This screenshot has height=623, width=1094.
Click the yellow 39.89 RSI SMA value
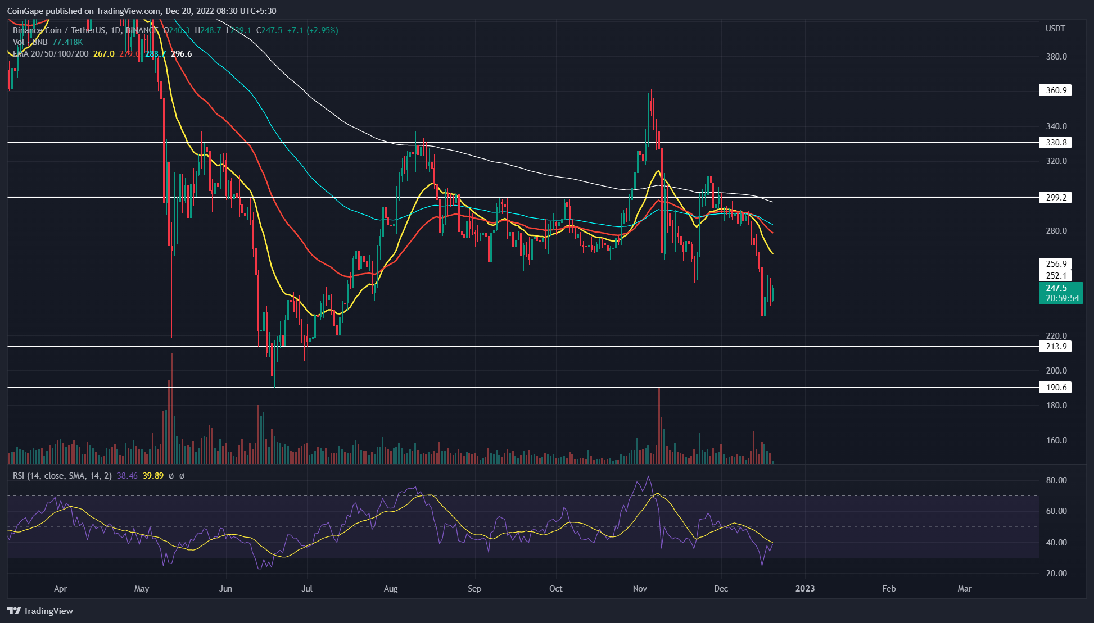(153, 476)
